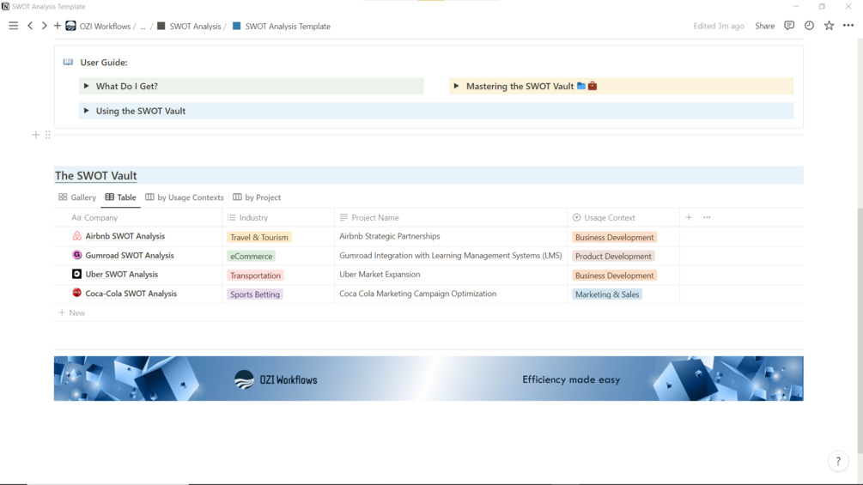
Task: Click Coca Cola Marketing Campaign Optimization cell
Action: 451,294
